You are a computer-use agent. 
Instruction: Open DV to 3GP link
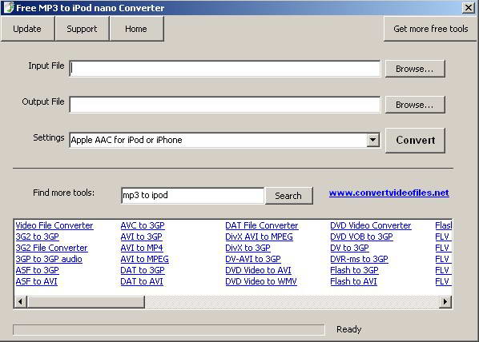tap(350, 248)
